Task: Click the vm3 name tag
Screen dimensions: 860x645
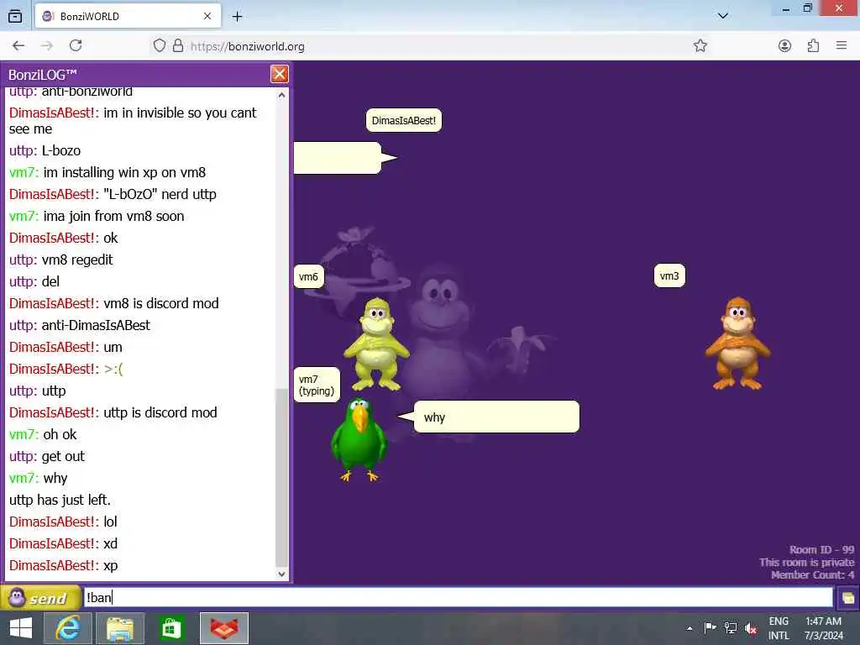Action: click(x=669, y=275)
